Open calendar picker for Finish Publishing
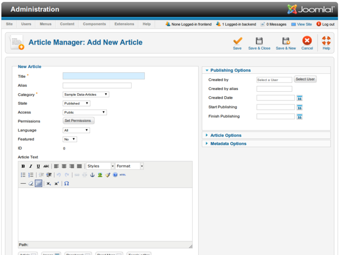340x255 pixels. coord(300,117)
